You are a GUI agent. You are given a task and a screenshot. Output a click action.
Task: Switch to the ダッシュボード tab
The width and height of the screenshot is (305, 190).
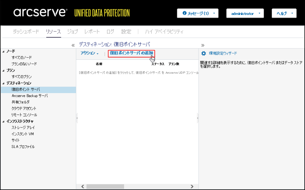[x=26, y=32]
